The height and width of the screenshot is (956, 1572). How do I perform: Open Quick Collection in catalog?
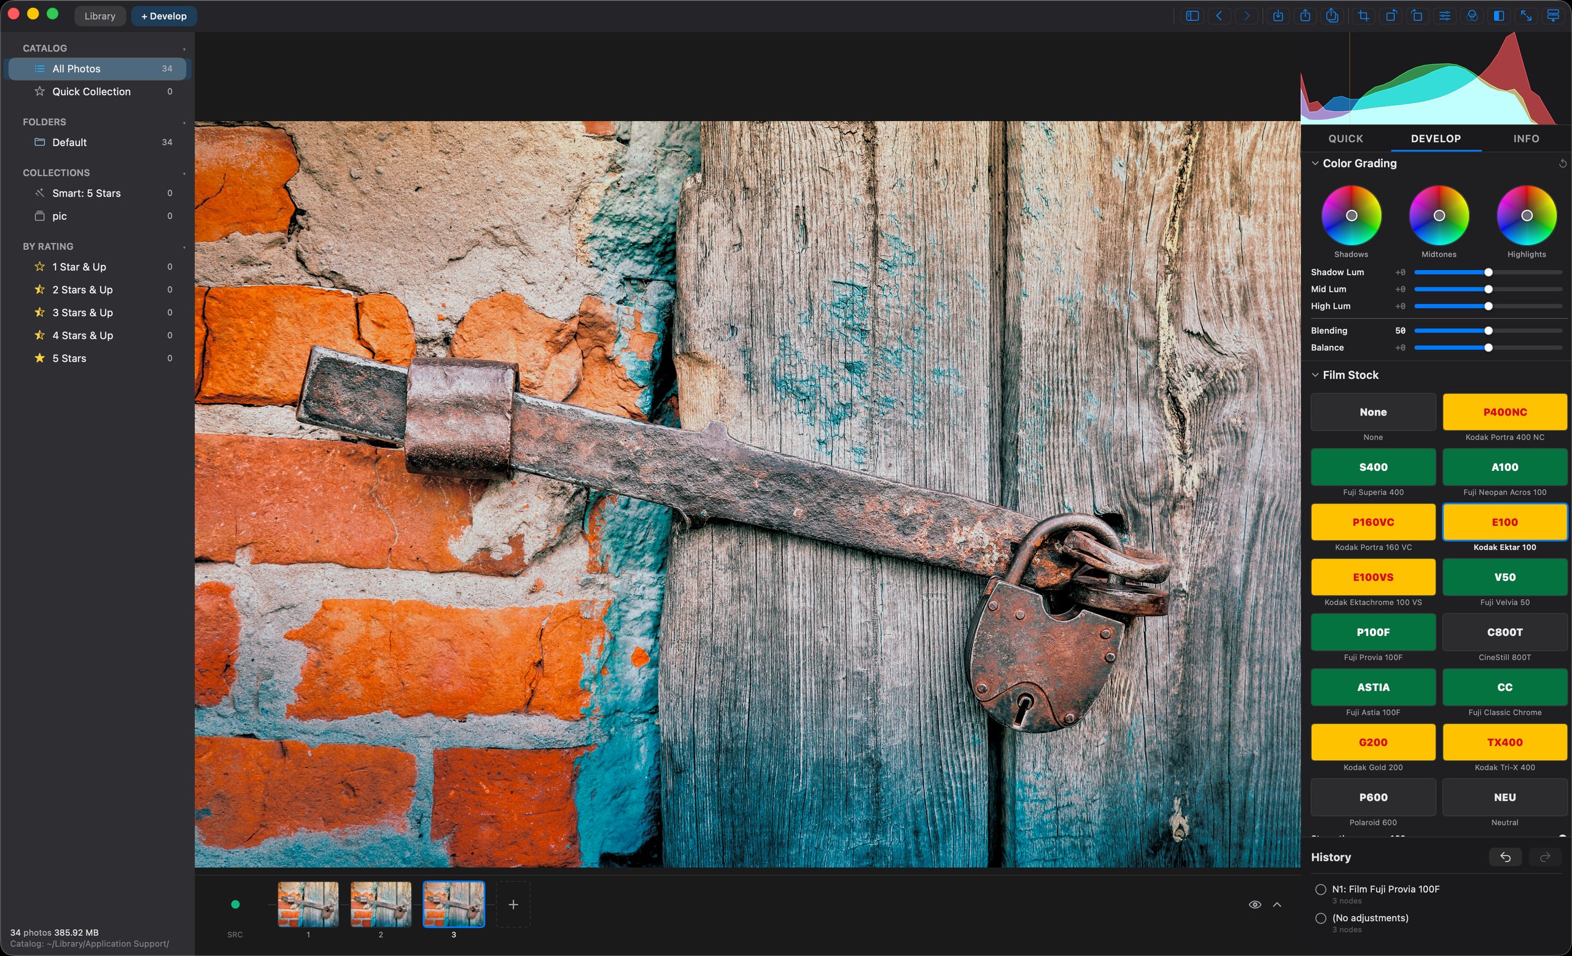97,92
